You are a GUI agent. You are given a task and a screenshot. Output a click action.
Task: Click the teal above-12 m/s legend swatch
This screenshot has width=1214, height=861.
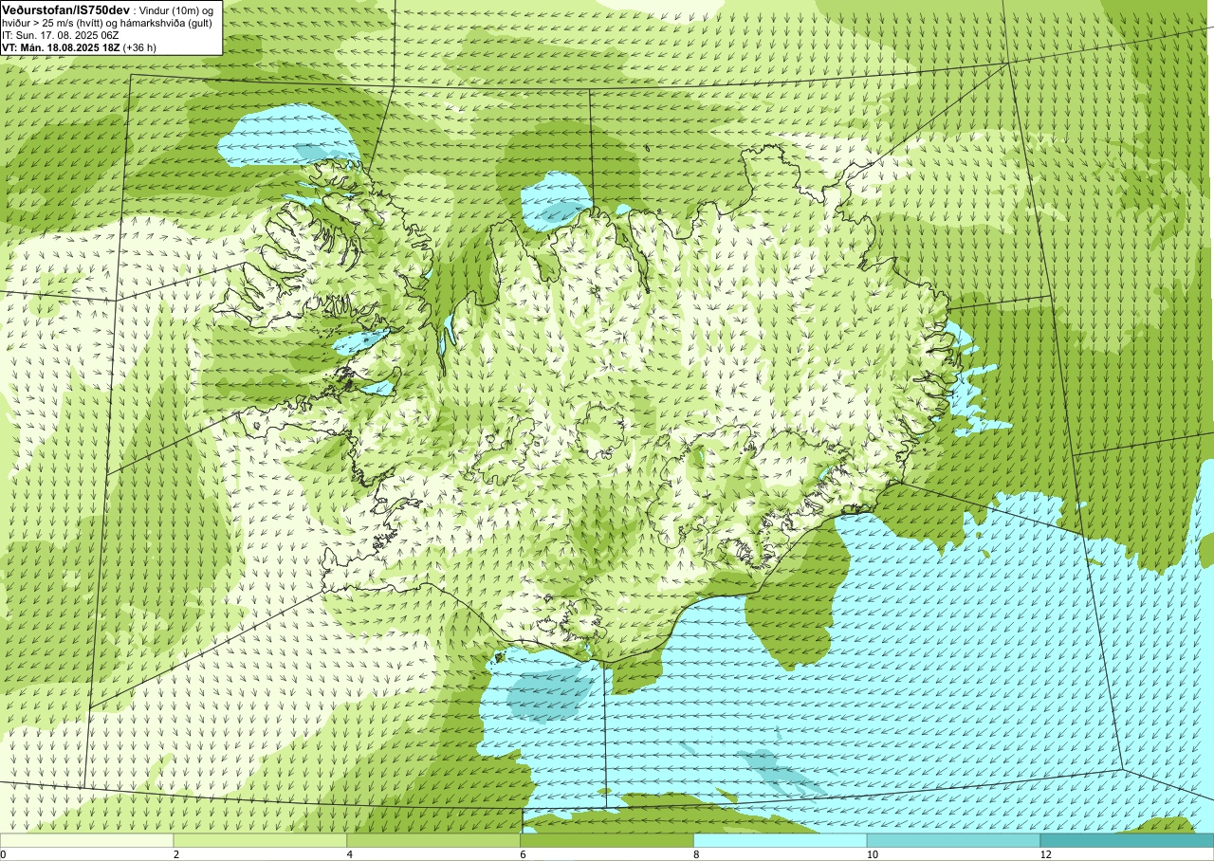[1127, 840]
